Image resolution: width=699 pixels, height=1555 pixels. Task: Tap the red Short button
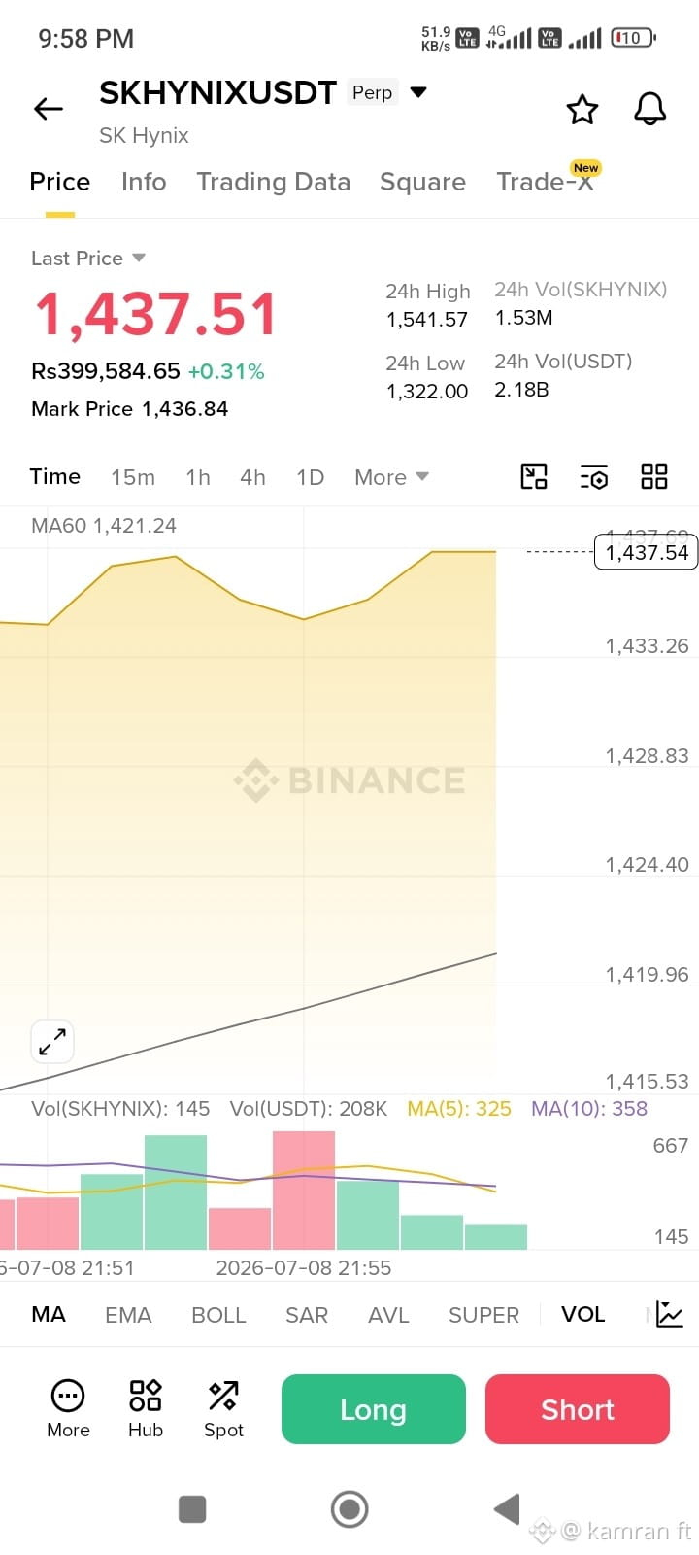tap(578, 1409)
